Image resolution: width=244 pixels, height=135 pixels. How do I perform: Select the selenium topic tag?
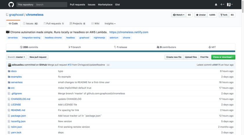(x=114, y=38)
